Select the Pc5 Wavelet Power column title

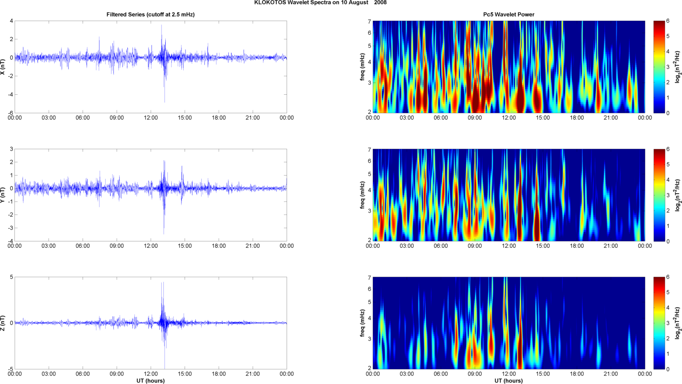point(509,14)
